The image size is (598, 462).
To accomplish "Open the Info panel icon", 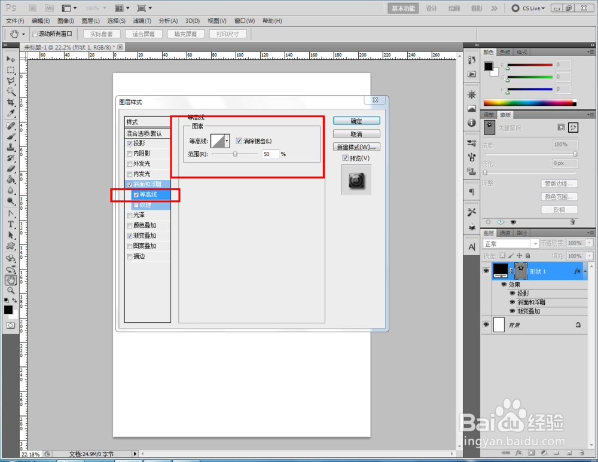I will click(x=472, y=123).
